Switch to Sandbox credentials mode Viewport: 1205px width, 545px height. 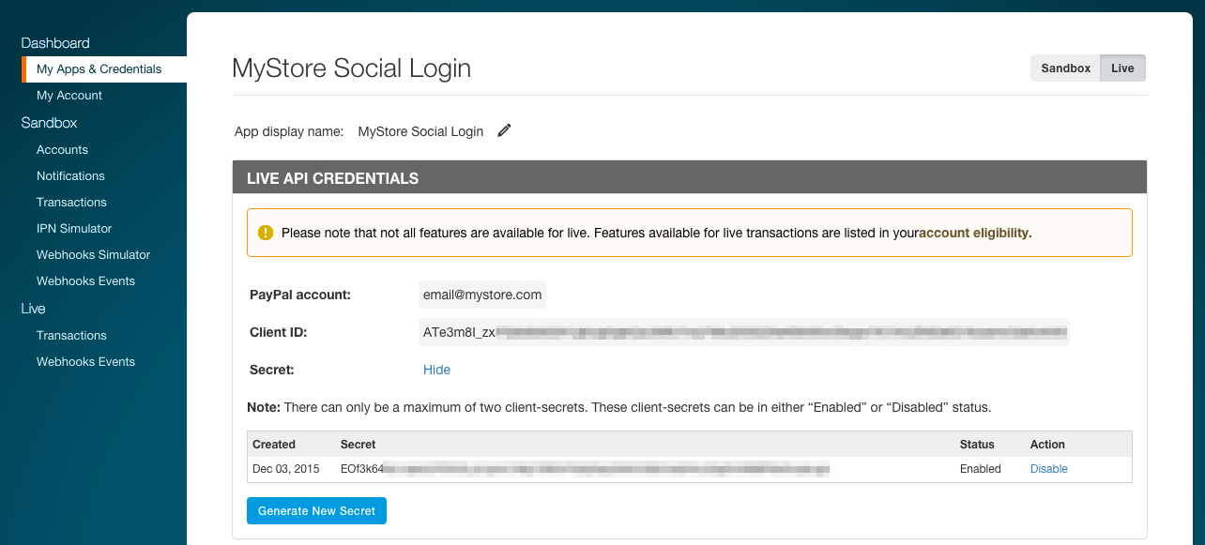tap(1065, 68)
